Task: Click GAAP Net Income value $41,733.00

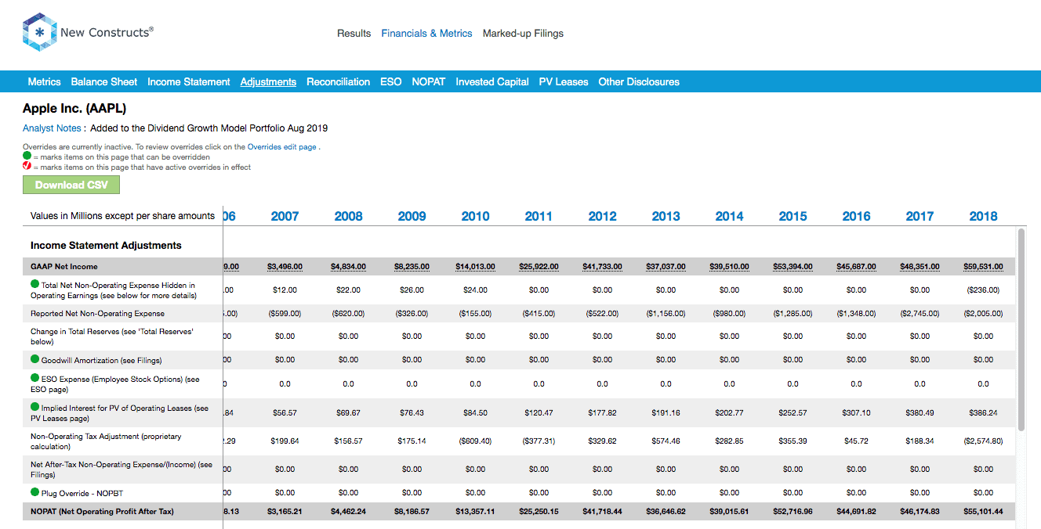Action: pyautogui.click(x=602, y=267)
